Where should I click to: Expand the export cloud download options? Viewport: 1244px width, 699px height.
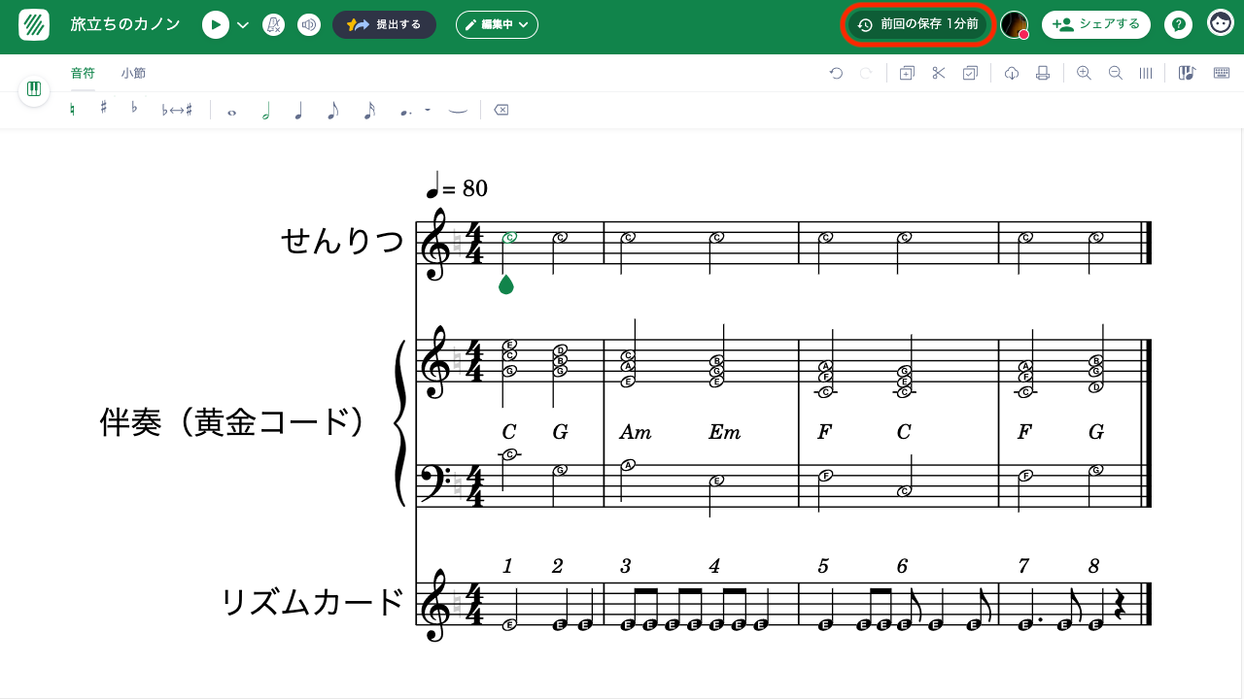[x=1012, y=73]
